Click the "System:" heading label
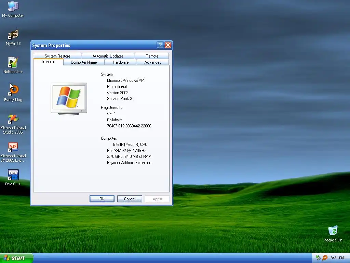Viewport: 350px width, 263px height. 107,74
